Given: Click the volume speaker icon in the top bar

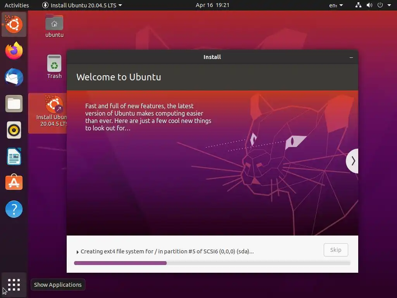Looking at the screenshot, I should click(x=369, y=5).
